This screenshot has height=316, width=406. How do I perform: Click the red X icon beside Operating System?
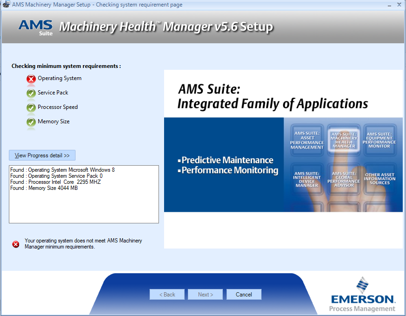point(31,79)
